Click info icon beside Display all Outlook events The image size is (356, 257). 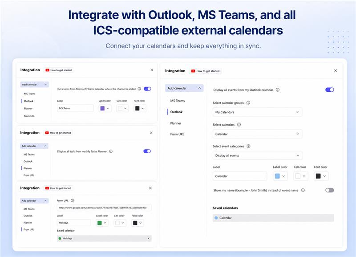[277, 90]
